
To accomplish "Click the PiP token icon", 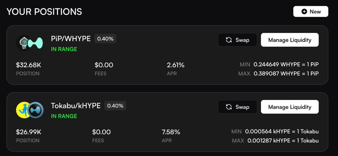I will [23, 43].
